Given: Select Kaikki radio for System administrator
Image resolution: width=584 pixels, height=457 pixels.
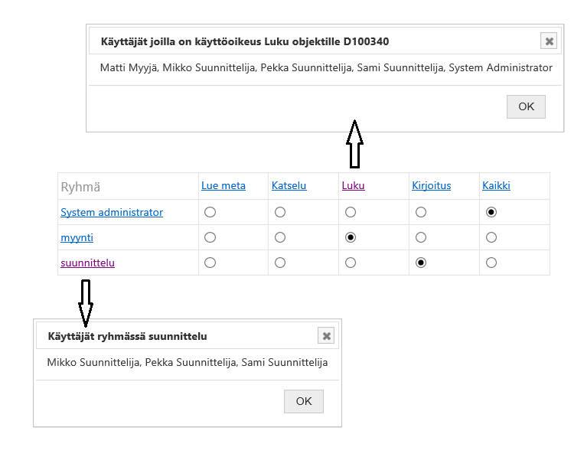Looking at the screenshot, I should click(x=491, y=211).
